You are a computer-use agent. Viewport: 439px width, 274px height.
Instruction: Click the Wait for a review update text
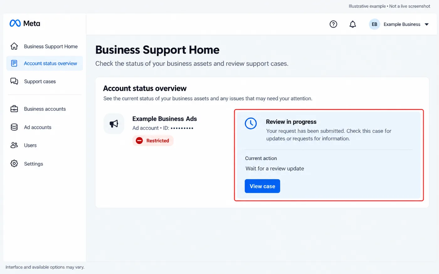275,169
